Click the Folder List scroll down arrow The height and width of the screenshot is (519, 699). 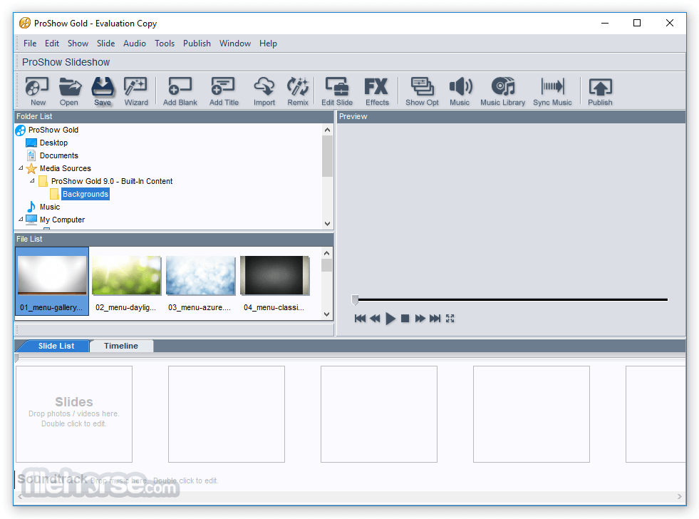[328, 224]
